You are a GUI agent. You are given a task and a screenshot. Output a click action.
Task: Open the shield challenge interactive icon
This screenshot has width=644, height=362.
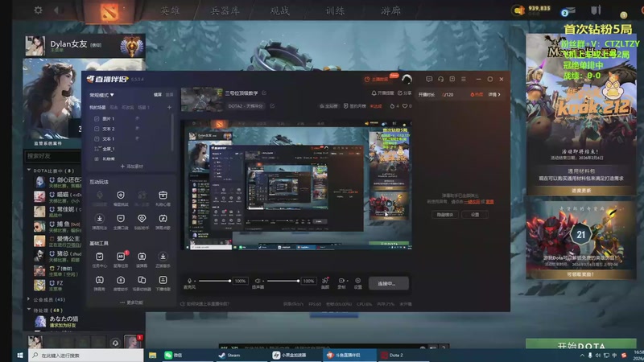[x=121, y=195]
